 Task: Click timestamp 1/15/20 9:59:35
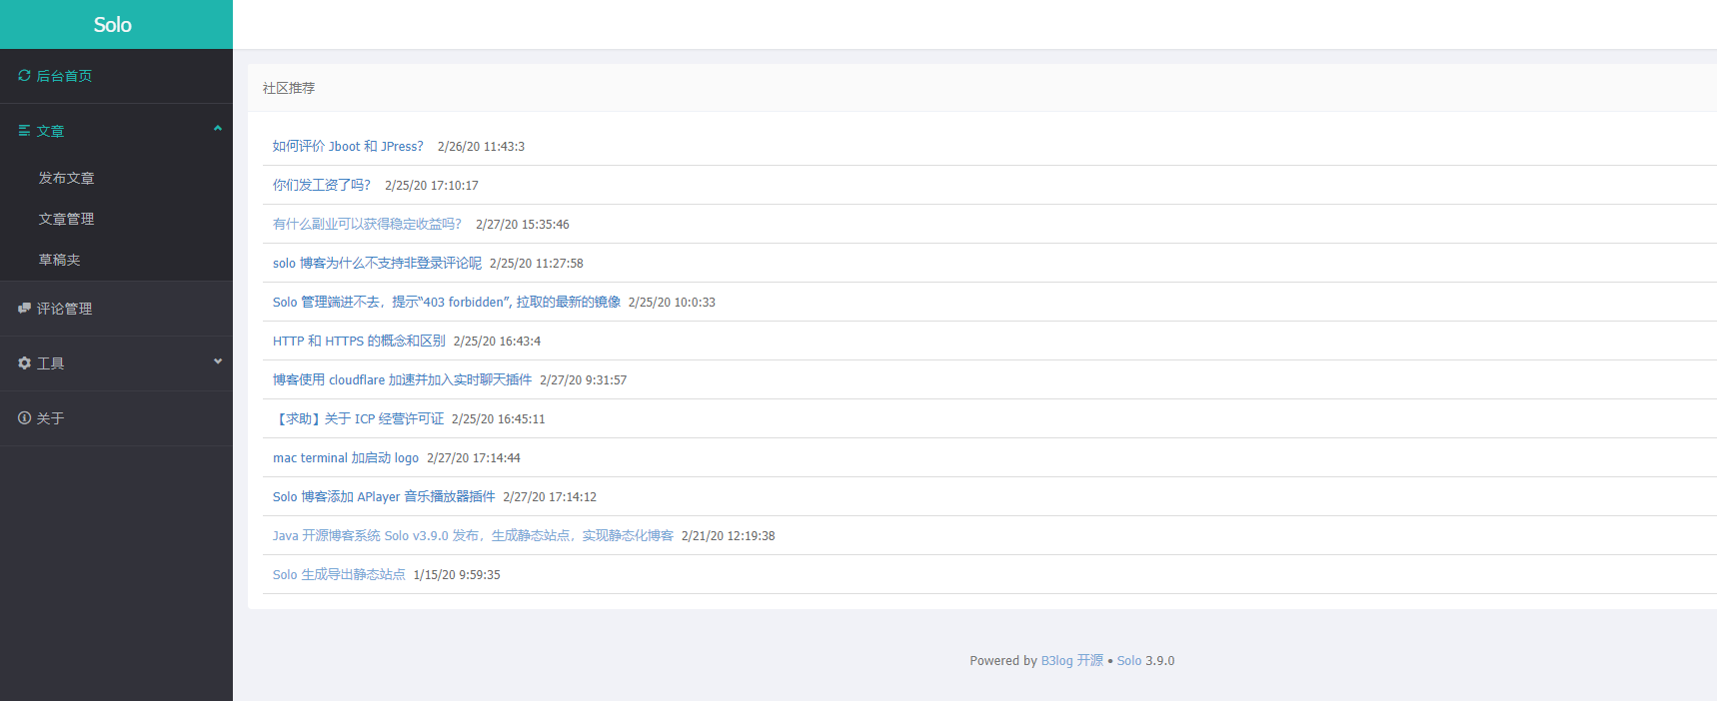[457, 574]
